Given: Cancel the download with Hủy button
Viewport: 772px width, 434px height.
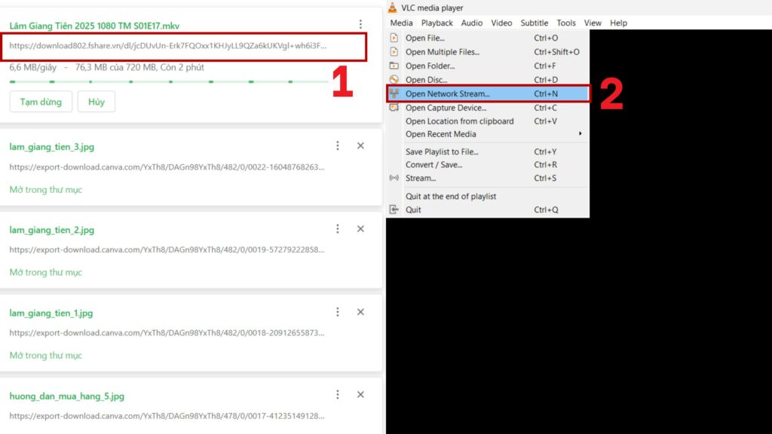Looking at the screenshot, I should (96, 102).
